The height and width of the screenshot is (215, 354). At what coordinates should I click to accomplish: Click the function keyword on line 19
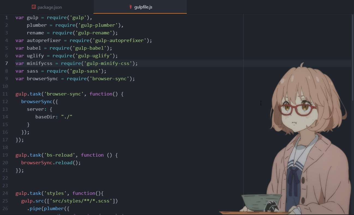[92, 155]
